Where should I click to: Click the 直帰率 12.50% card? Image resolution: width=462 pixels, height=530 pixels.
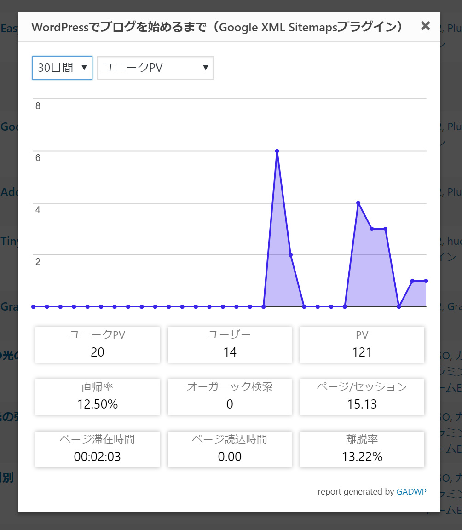click(x=98, y=397)
